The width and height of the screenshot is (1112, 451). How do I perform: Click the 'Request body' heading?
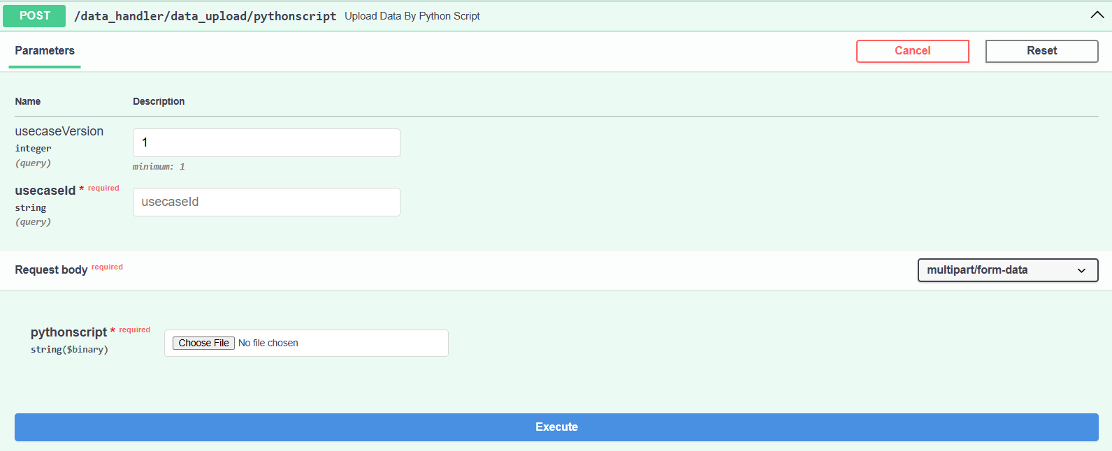click(51, 270)
